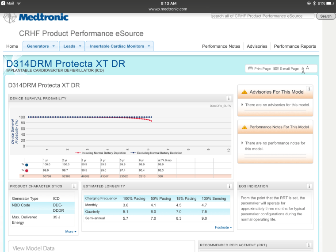This screenshot has height=252, width=336.
Task: Go to the Home tab
Action: (12, 46)
